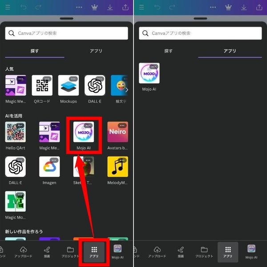
Task: Open options dots on QRコード tile
Action: coord(47,79)
